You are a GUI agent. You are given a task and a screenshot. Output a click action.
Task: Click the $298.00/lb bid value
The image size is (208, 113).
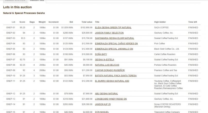click(x=68, y=33)
